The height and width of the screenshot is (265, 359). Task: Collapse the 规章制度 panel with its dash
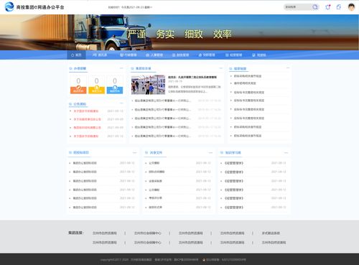pos(288,68)
